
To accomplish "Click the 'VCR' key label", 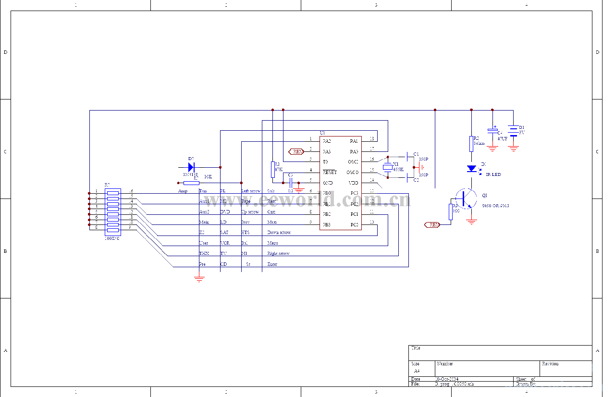I will coord(225,243).
